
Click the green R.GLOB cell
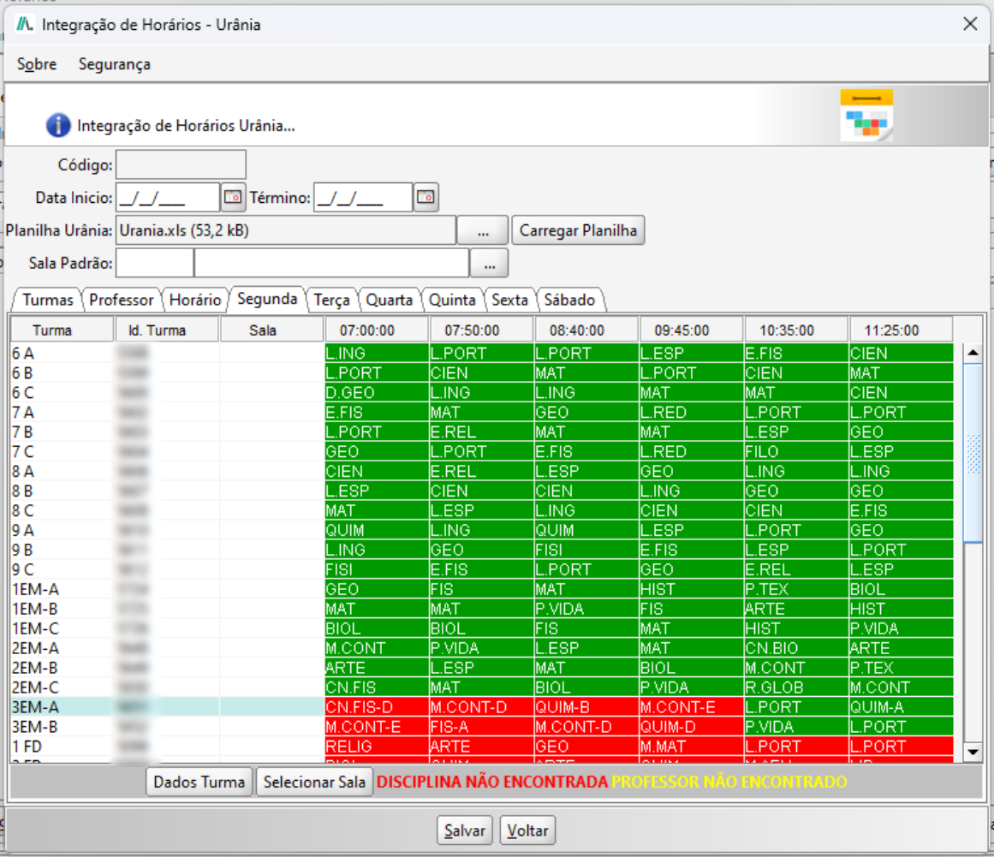click(x=796, y=687)
